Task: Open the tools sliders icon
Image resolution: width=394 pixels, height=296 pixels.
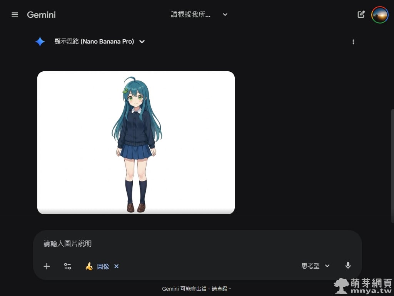Action: pyautogui.click(x=67, y=266)
